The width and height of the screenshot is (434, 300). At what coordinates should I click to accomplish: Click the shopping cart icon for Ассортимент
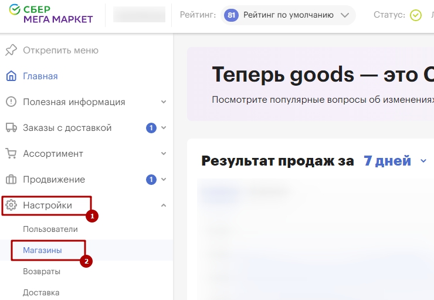point(11,153)
